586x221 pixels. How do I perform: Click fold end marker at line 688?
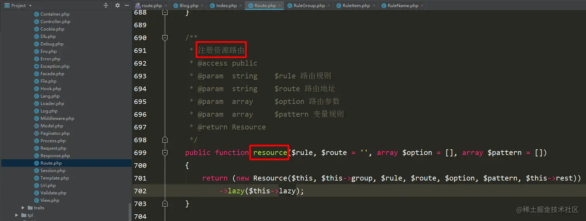click(165, 12)
